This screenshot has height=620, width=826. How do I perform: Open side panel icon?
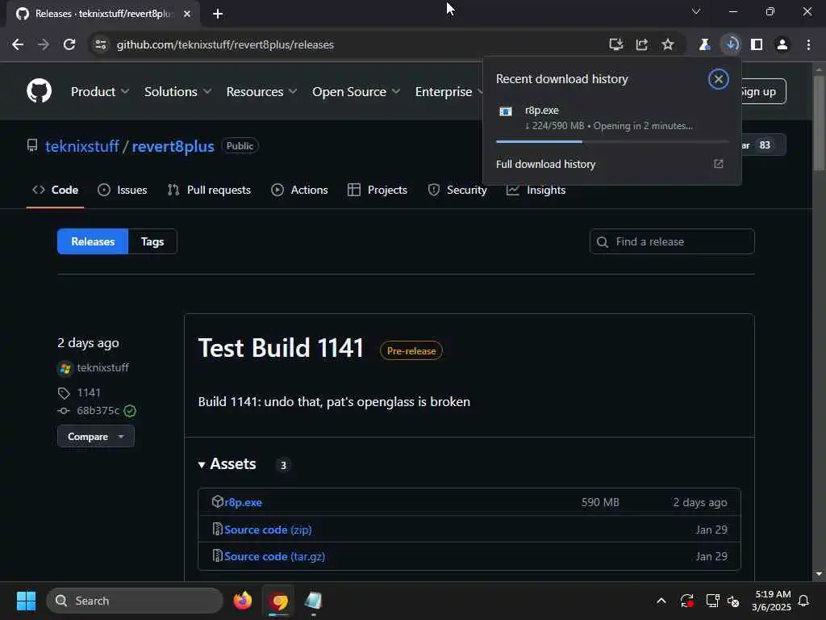(x=757, y=45)
